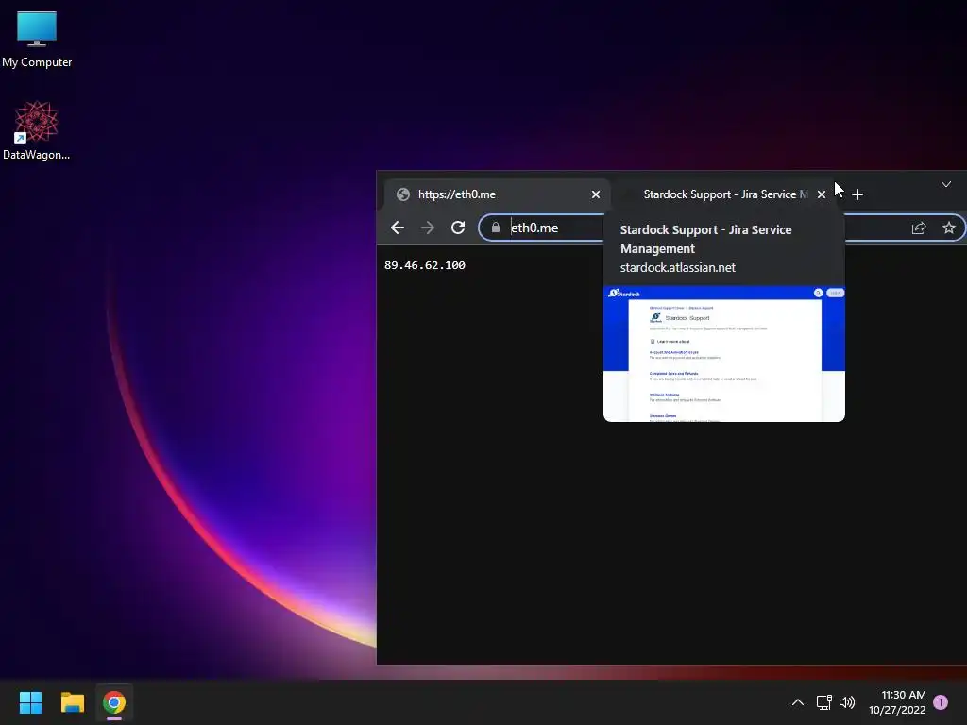
Task: View site info via the lock icon
Action: [495, 228]
